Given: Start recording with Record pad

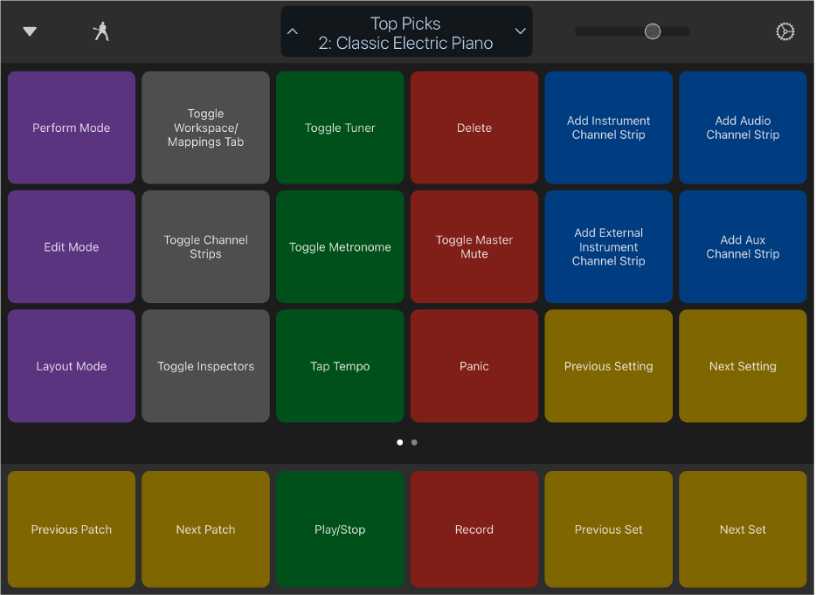Looking at the screenshot, I should 474,529.
